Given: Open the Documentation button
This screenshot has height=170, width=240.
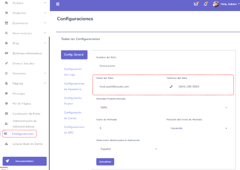Looking at the screenshot, I should click(25, 161).
